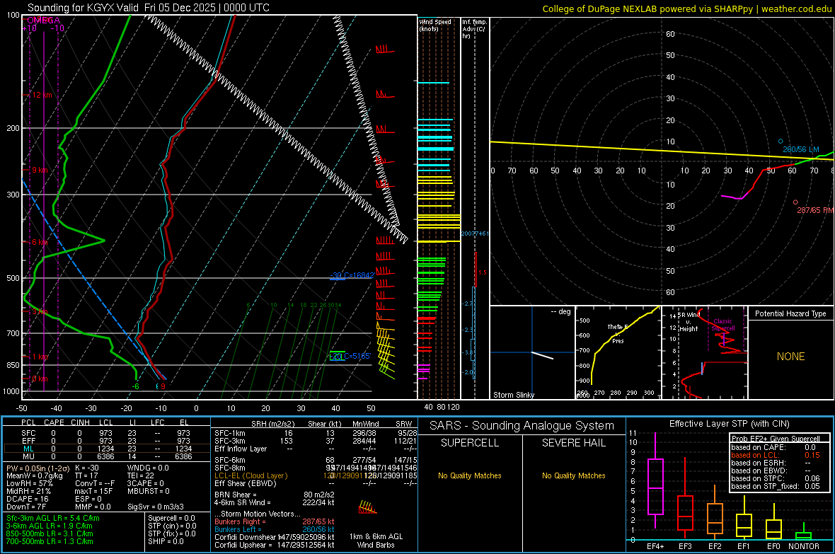Click the 'BRN Shear' value line

coord(275,495)
